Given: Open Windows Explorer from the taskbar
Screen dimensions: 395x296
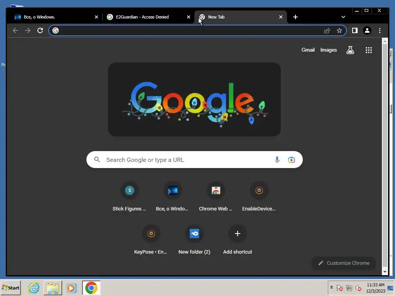Looking at the screenshot, I should (x=52, y=288).
